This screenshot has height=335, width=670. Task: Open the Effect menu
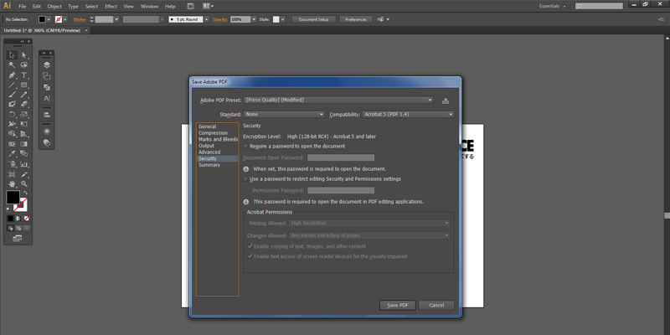111,7
